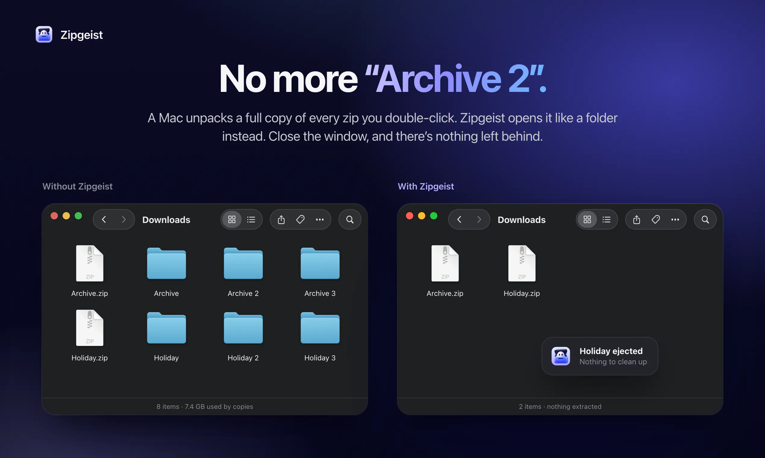Image resolution: width=765 pixels, height=458 pixels.
Task: Open Tags in the right Downloads window
Action: pyautogui.click(x=655, y=219)
